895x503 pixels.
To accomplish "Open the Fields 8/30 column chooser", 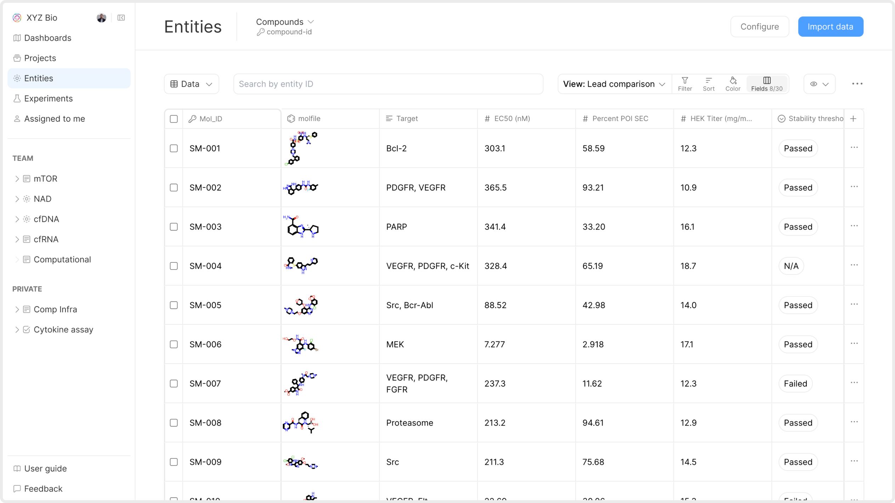I will click(767, 84).
